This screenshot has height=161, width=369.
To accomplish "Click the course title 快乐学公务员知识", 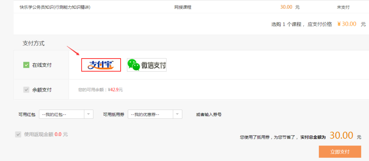I will 55,7.
